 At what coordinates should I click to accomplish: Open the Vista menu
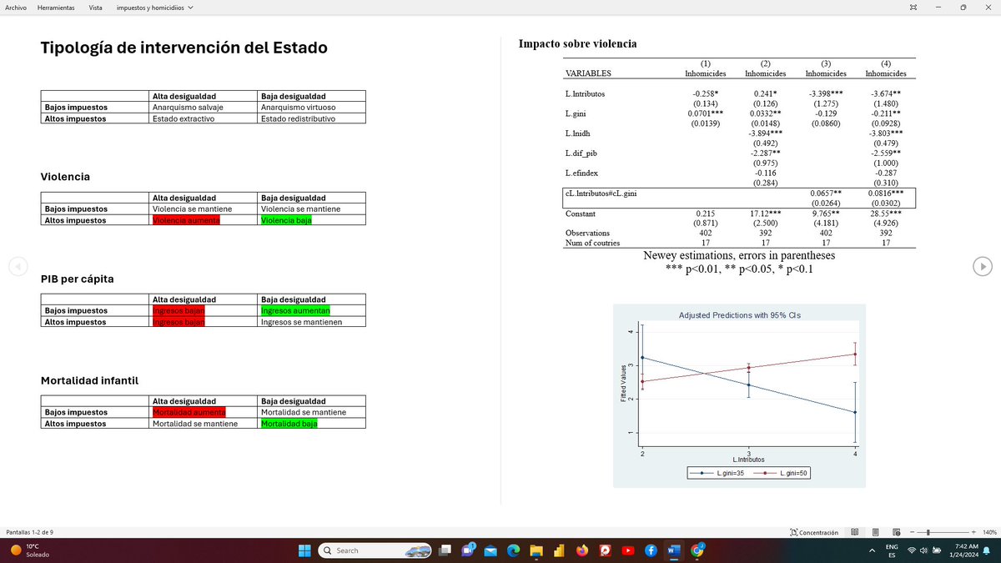(96, 7)
